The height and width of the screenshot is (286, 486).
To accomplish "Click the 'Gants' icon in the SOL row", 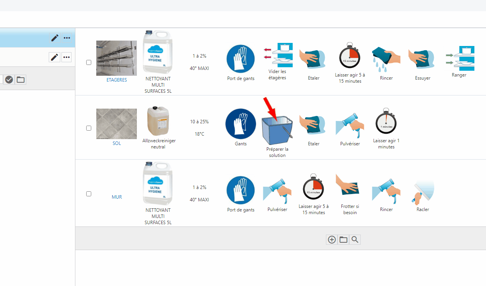I will [x=240, y=124].
